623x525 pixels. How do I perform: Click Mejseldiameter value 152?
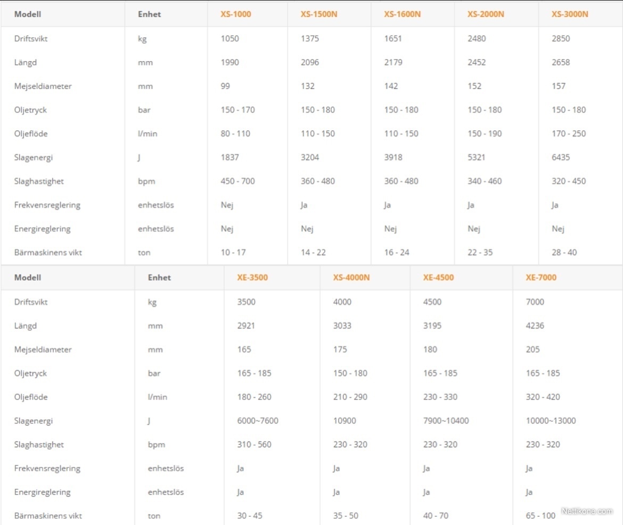(474, 86)
